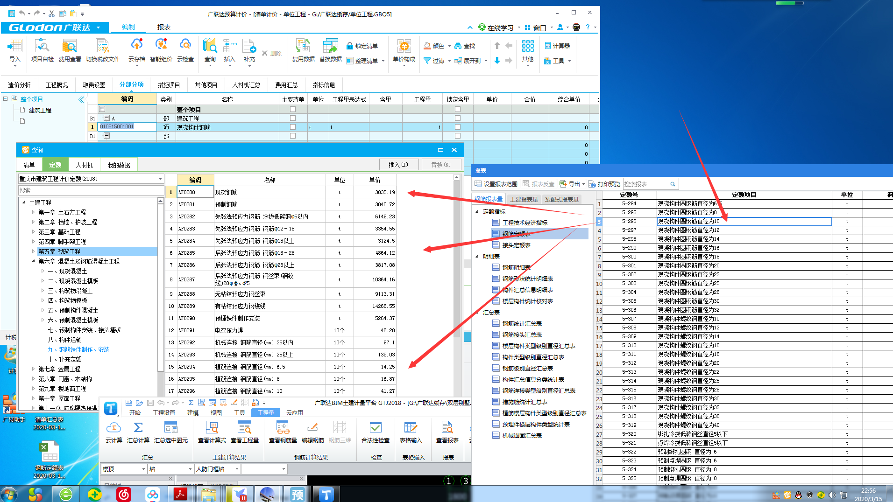Toggle 锁定含量 checkbox for 现浇构件钢筋 row
Viewport: 893px width, 502px height.
[458, 127]
